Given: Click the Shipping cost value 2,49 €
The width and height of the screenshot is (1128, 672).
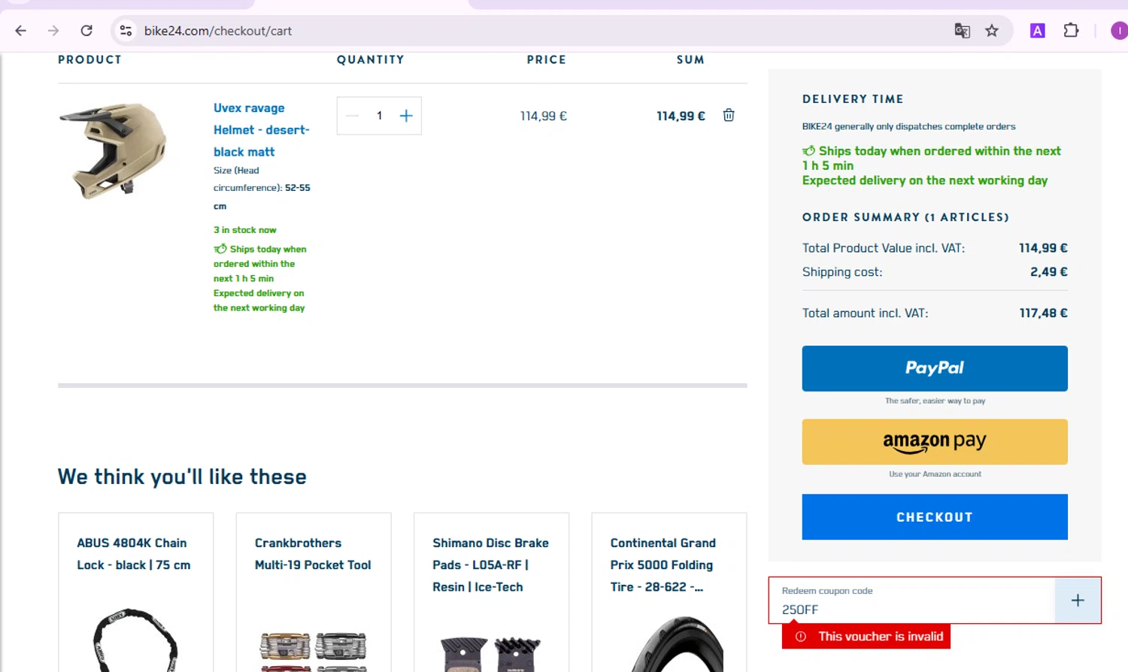Looking at the screenshot, I should pyautogui.click(x=1048, y=272).
